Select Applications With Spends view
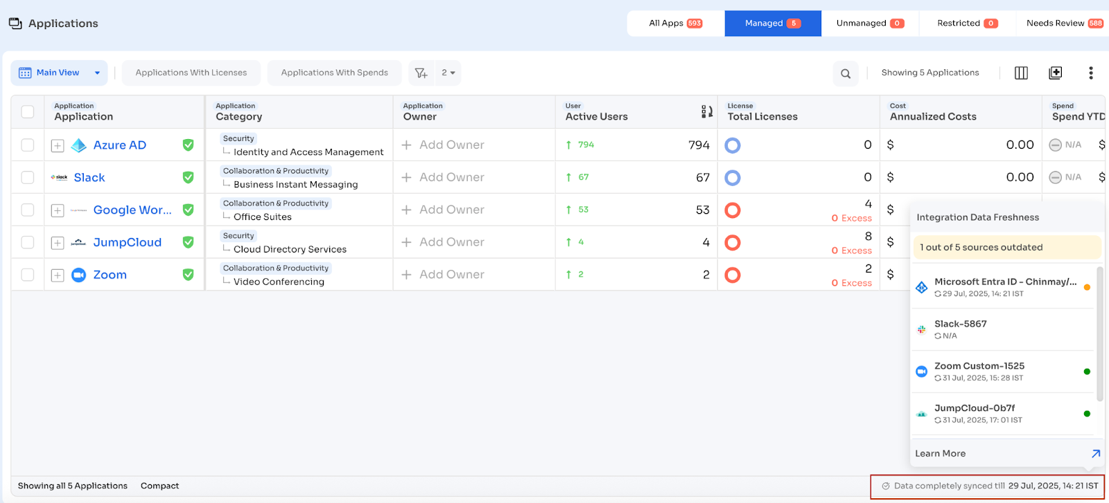 [x=335, y=73]
